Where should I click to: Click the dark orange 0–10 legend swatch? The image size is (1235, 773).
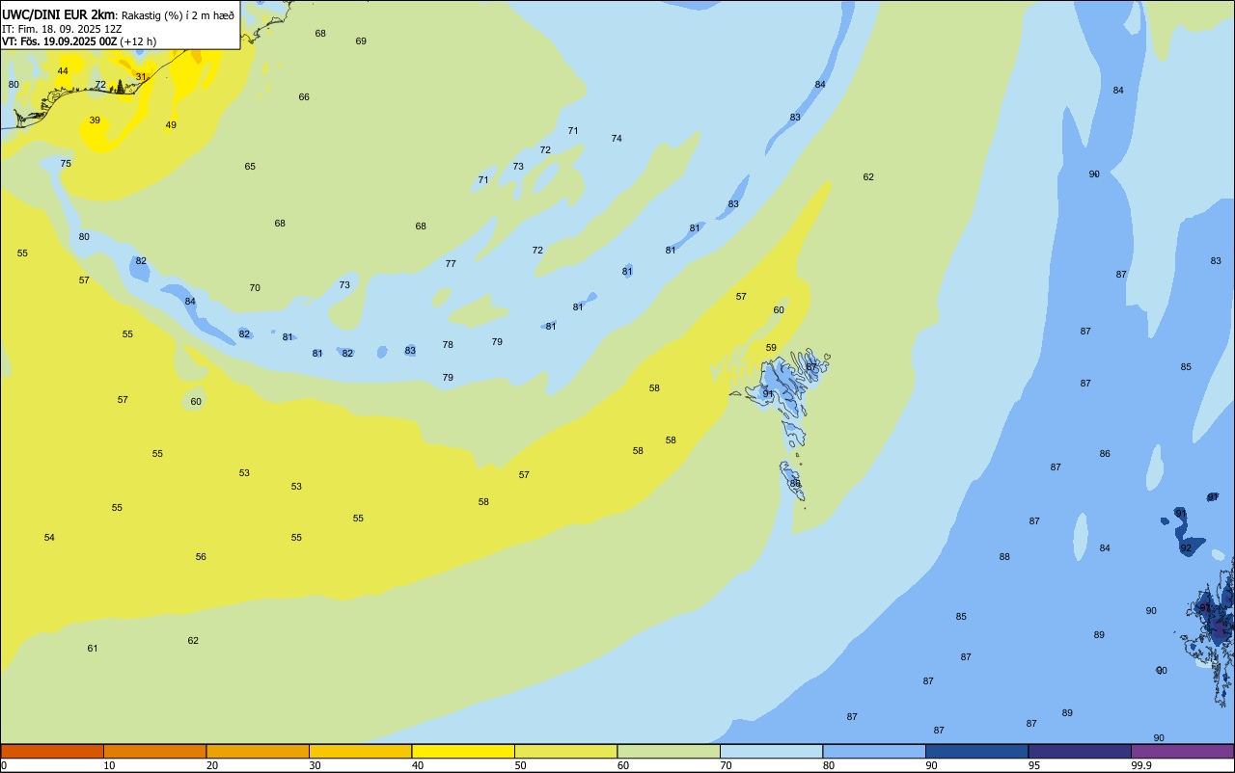(x=52, y=751)
